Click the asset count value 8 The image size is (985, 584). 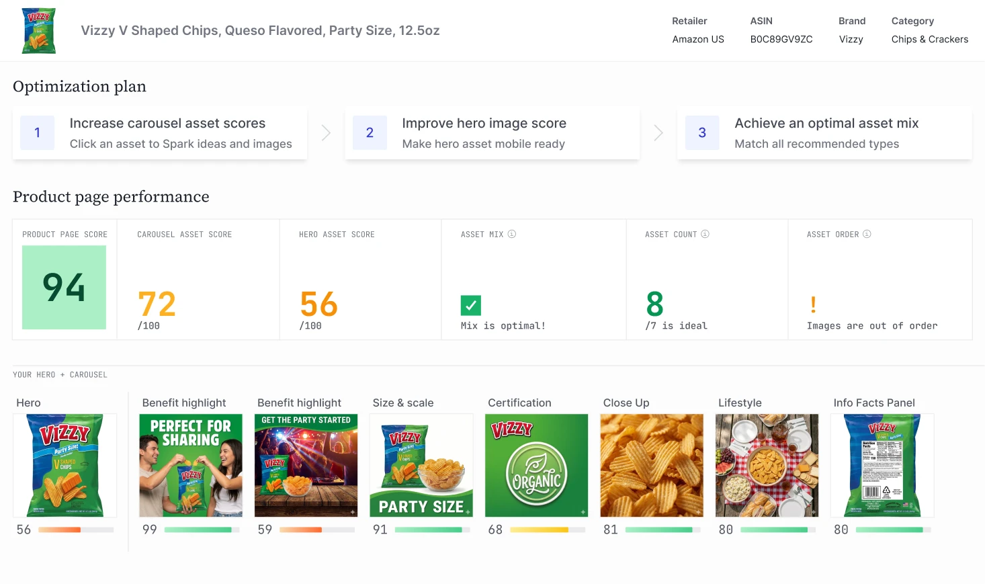655,304
